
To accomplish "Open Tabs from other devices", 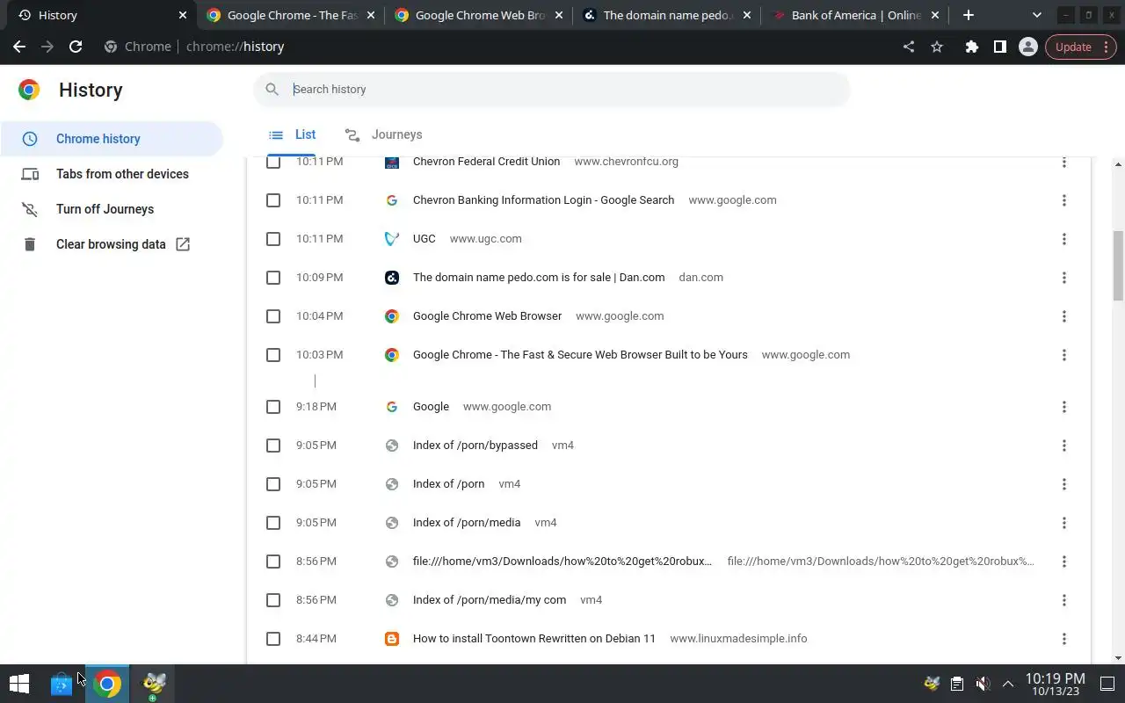I will coord(122,174).
